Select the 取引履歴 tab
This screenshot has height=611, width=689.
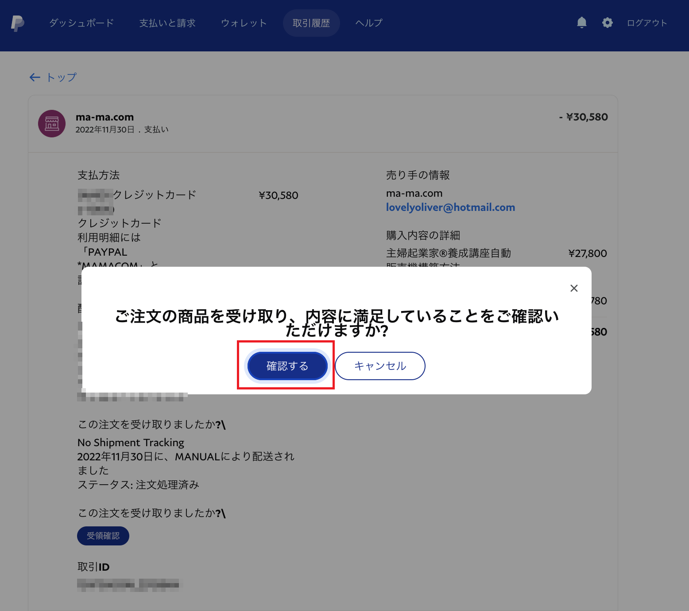(x=311, y=23)
